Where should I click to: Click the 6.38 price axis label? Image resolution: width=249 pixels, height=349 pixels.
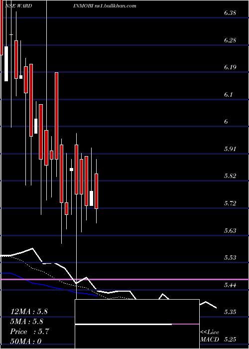point(230,13)
